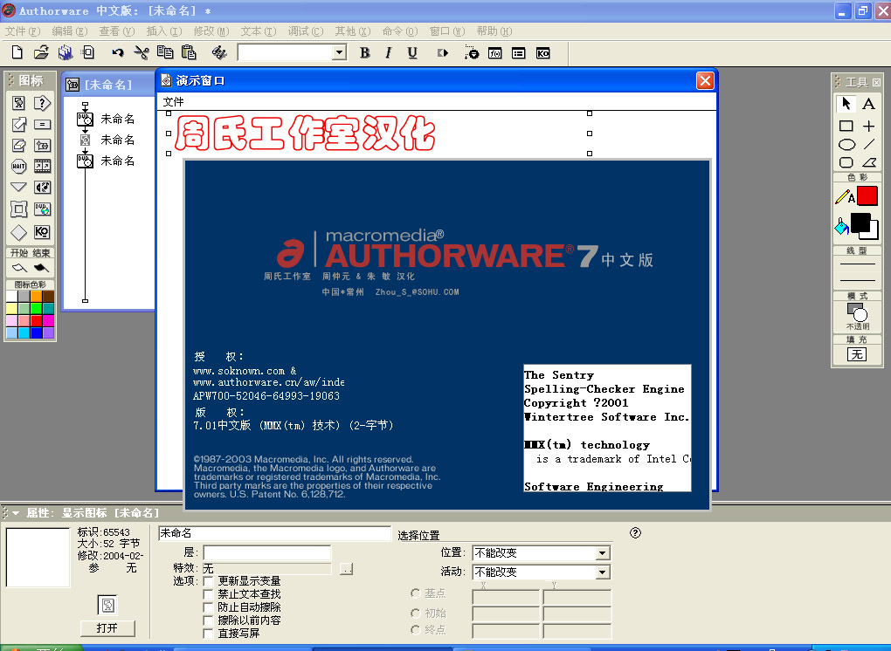The width and height of the screenshot is (891, 651).
Task: Click the Undo toolbar icon
Action: pyautogui.click(x=118, y=52)
